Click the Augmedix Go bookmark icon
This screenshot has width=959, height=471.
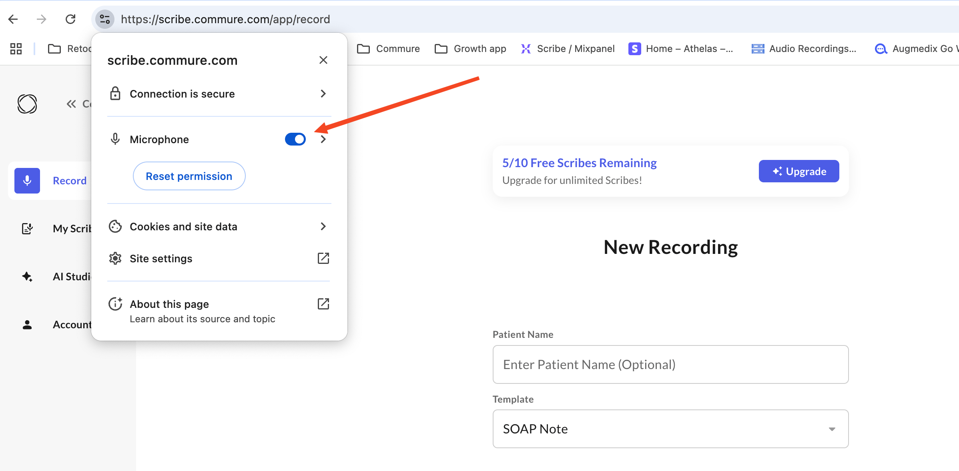click(881, 49)
